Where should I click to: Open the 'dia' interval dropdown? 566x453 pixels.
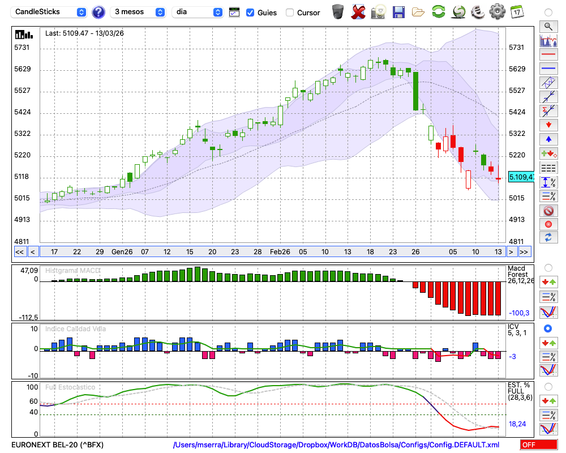(197, 12)
